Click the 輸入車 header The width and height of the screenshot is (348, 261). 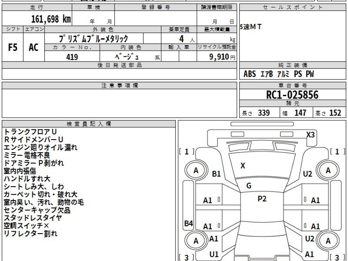pos(179,47)
